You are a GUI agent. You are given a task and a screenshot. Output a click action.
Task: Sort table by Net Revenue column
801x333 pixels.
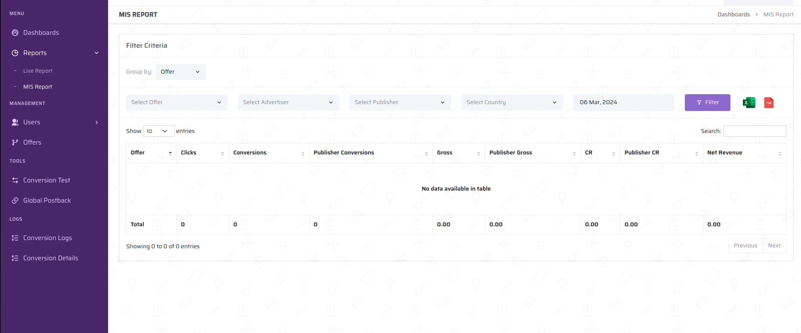[744, 153]
